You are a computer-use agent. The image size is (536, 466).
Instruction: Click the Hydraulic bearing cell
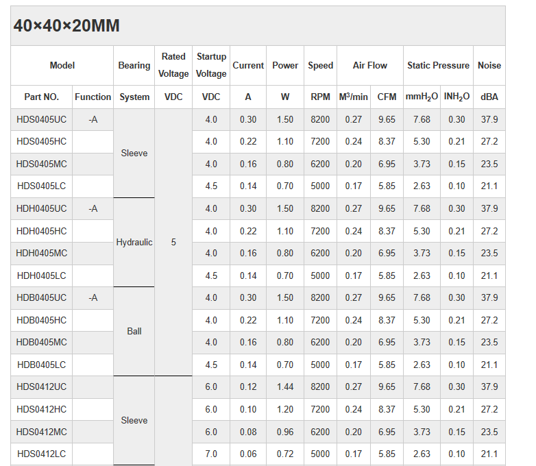tap(134, 243)
